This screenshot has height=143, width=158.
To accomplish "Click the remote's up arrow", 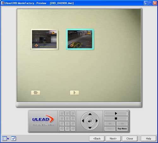I will point(90,114).
